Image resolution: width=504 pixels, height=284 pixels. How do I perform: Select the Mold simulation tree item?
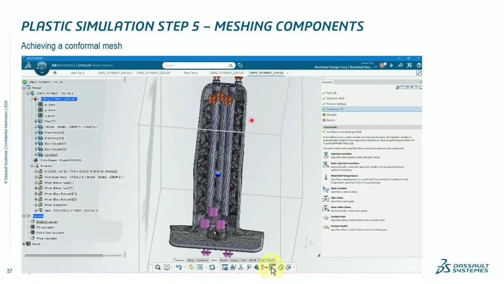point(47,222)
